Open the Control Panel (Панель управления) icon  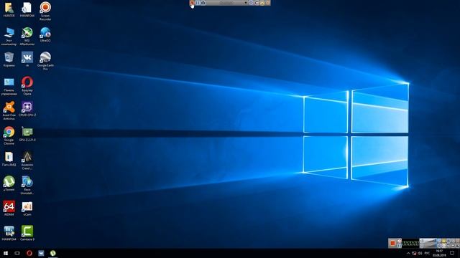[x=9, y=86]
